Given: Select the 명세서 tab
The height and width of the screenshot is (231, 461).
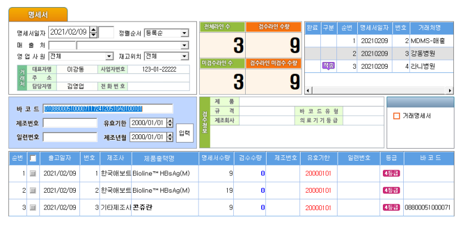Looking at the screenshot, I should tap(38, 15).
